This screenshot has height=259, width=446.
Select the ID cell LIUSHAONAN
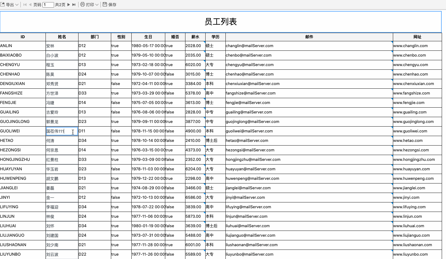pyautogui.click(x=23, y=245)
